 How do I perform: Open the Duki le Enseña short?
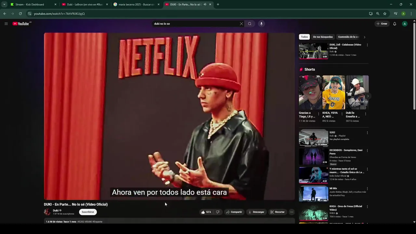[357, 92]
